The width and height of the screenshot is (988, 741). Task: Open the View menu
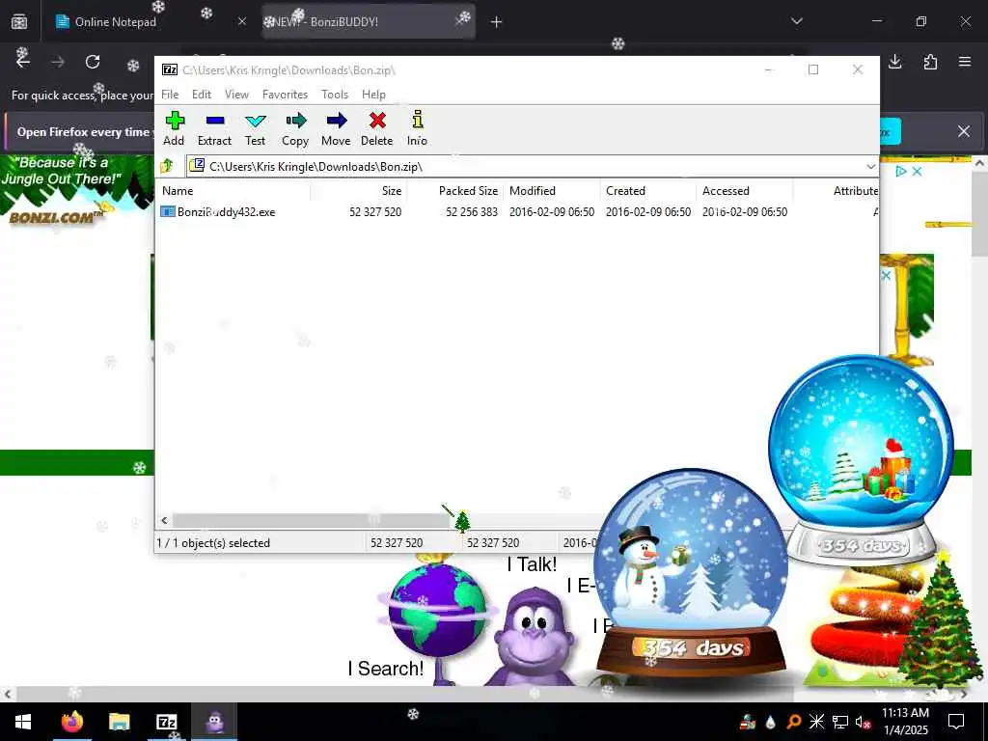coord(237,95)
